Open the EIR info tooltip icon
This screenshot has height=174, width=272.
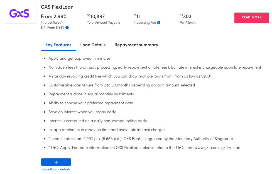[x=67, y=28]
